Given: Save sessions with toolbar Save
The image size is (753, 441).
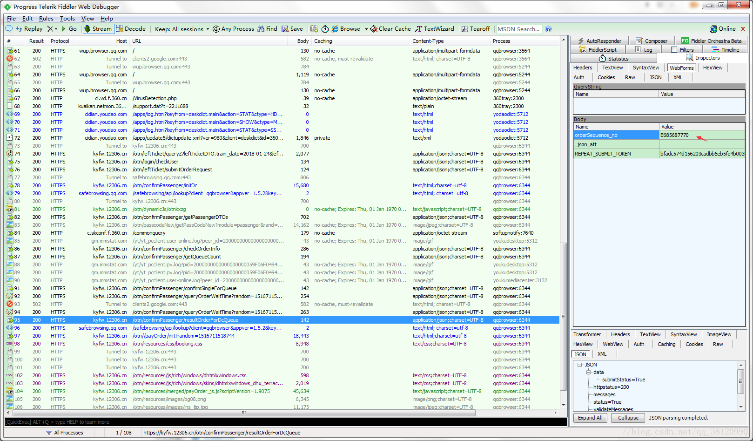Looking at the screenshot, I should coord(292,29).
